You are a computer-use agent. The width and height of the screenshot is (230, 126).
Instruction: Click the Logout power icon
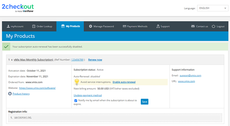(x=213, y=26)
